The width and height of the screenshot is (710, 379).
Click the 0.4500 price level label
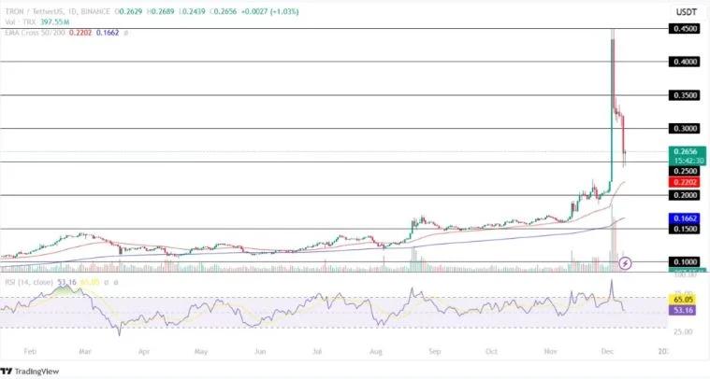click(685, 29)
